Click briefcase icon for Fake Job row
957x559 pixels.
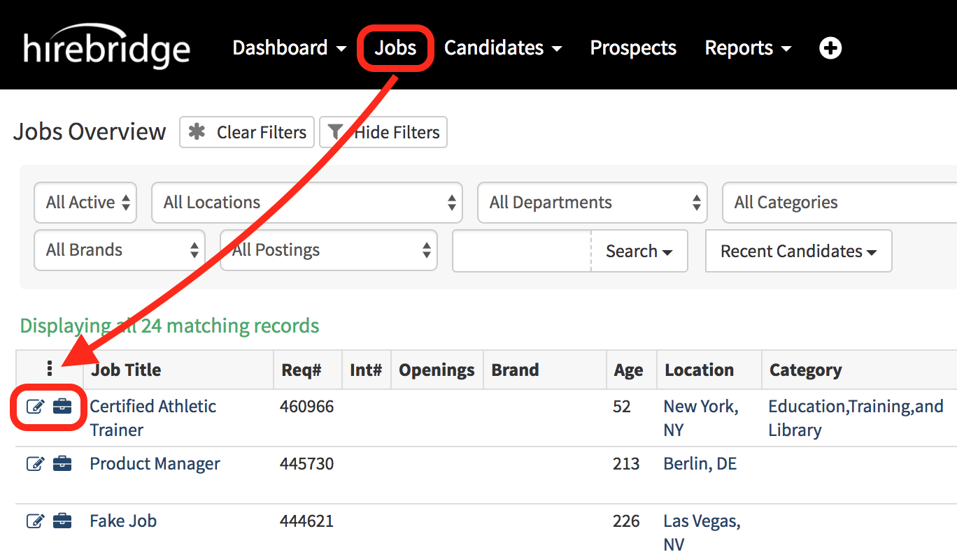coord(62,521)
